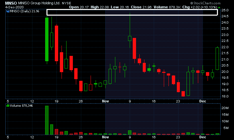Click the High 22.08 value
234x140 pixels.
(100, 7)
